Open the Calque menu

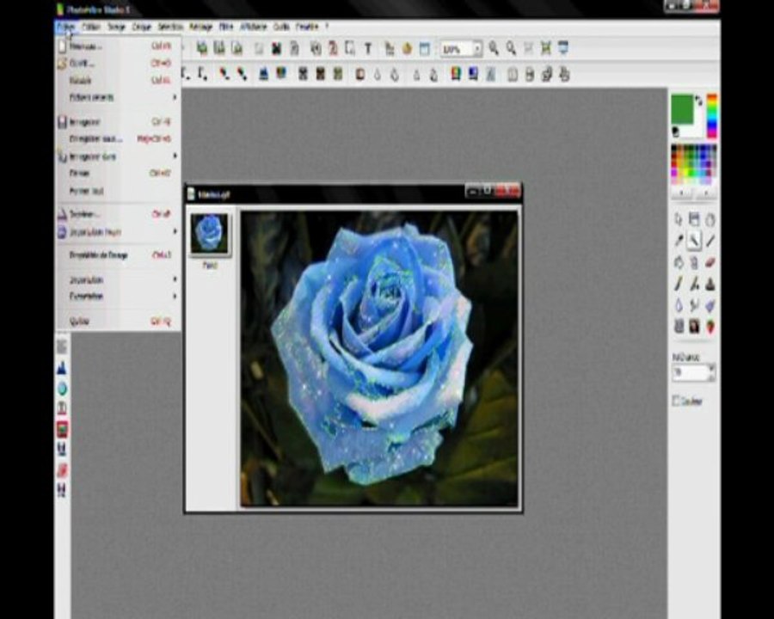coord(142,27)
